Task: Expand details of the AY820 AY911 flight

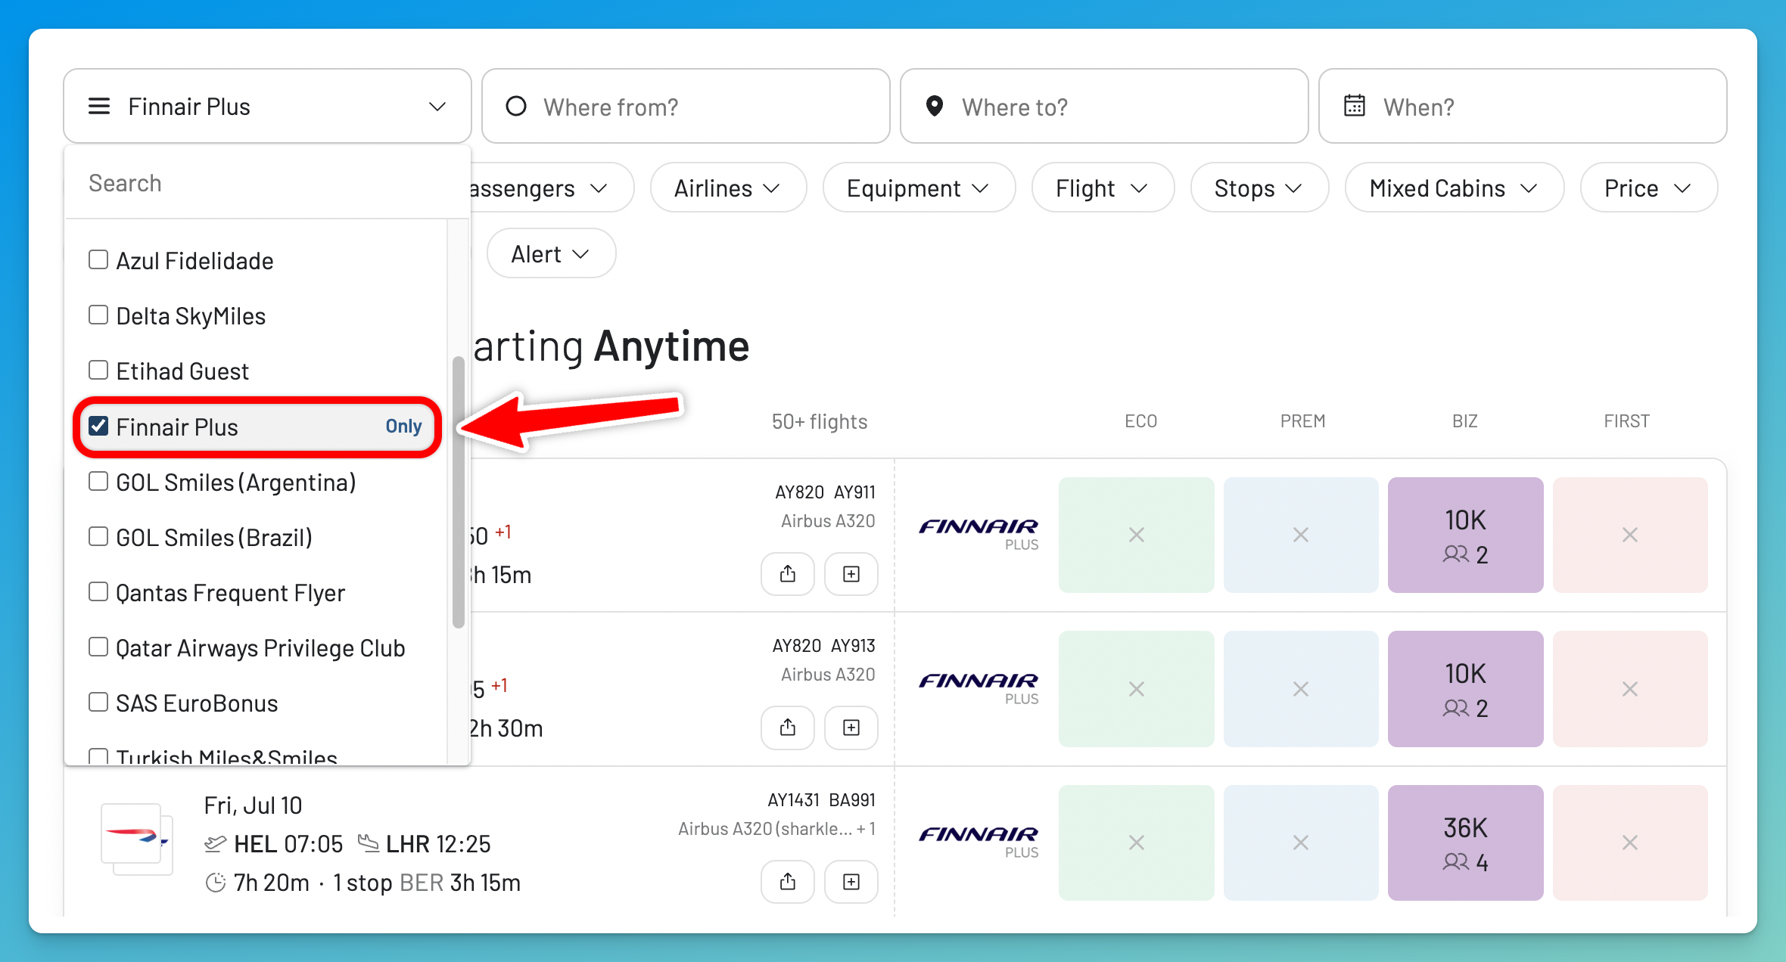Action: [851, 574]
